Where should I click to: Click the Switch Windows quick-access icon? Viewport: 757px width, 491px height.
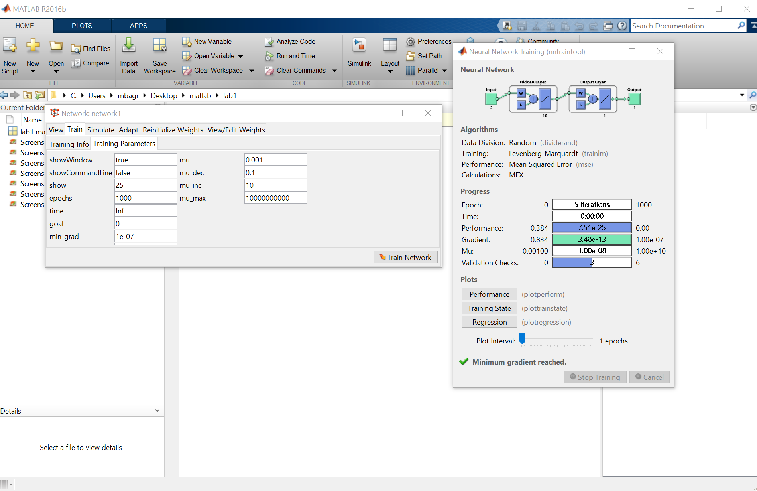608,26
